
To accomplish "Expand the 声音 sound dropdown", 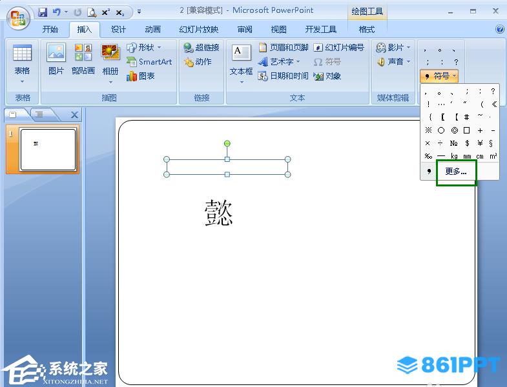I will pyautogui.click(x=408, y=61).
